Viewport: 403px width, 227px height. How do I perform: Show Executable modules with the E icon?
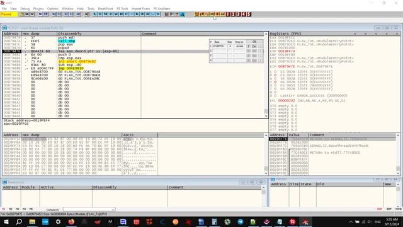tap(100, 14)
